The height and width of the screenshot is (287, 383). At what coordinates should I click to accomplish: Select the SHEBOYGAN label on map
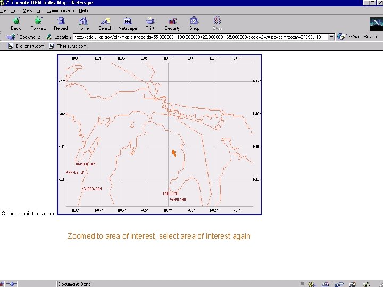(93, 189)
